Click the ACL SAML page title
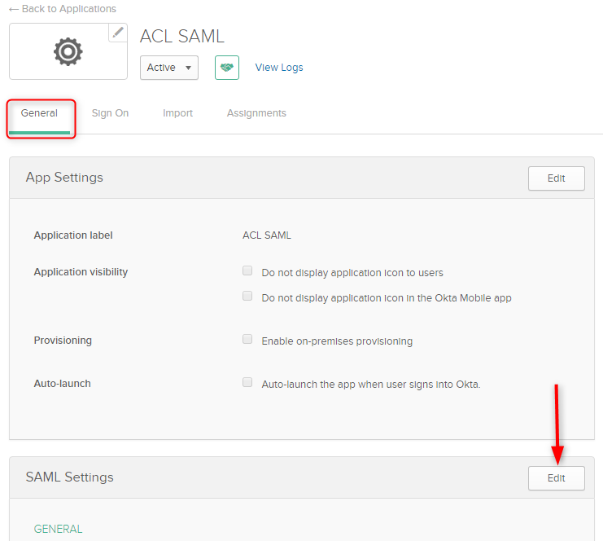 (182, 36)
